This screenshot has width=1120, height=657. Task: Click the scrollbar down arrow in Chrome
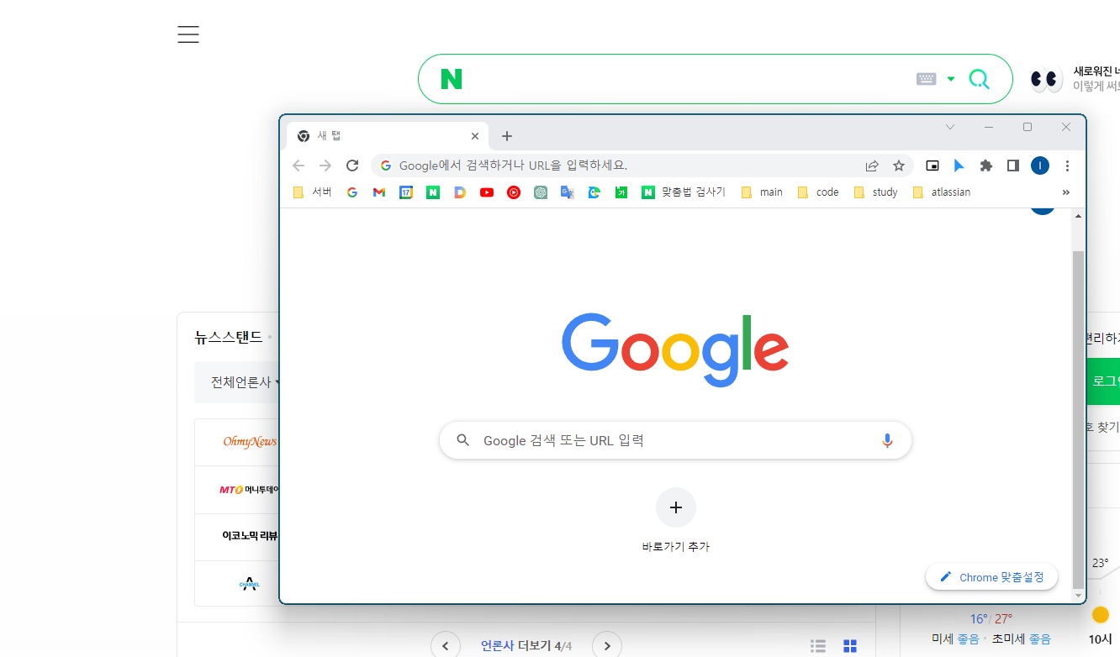point(1079,595)
